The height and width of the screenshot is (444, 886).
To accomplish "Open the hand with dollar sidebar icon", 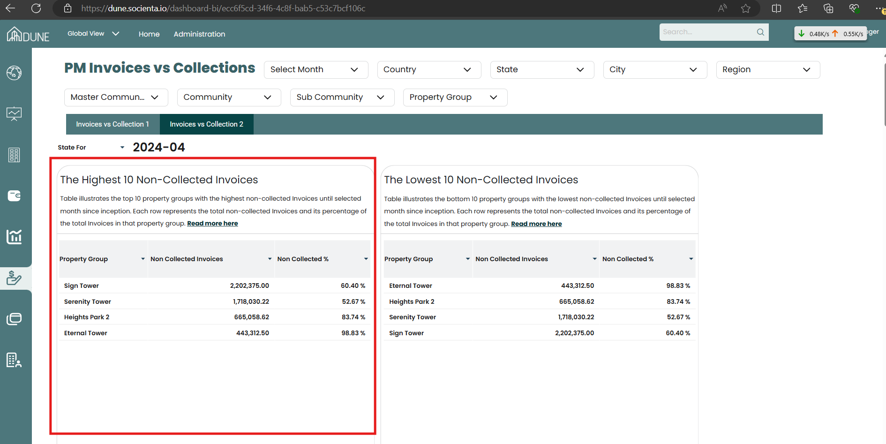I will [x=14, y=278].
